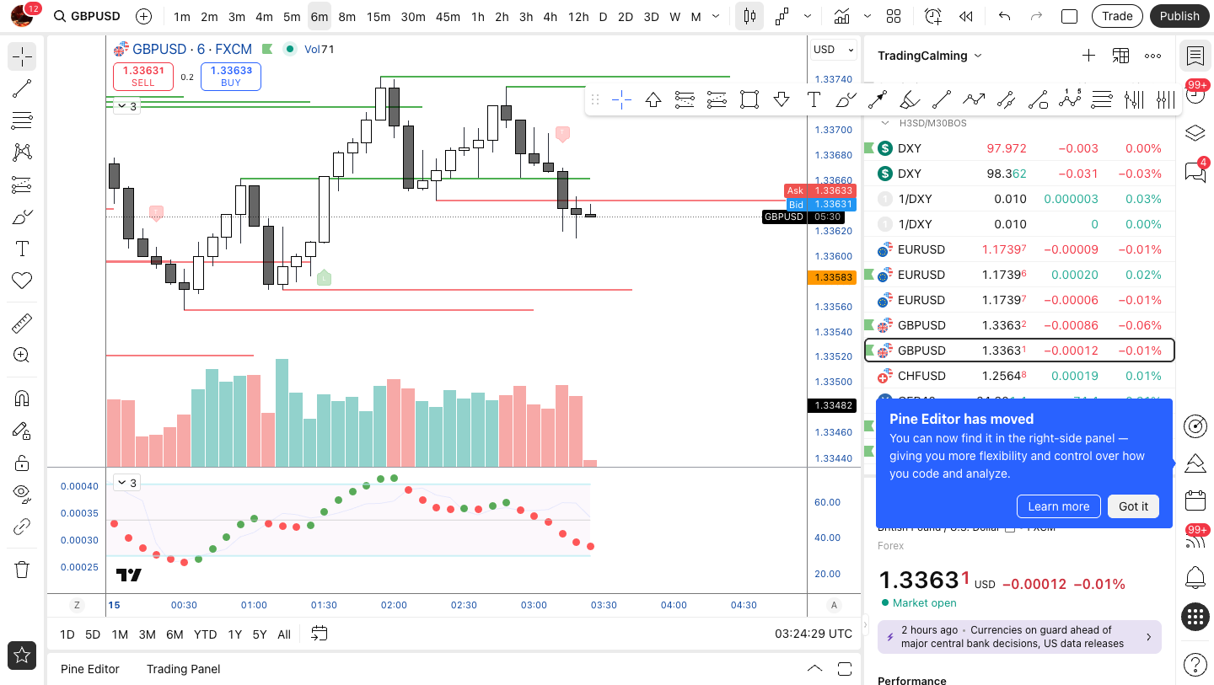Open the object tree layers icon

pyautogui.click(x=1195, y=133)
